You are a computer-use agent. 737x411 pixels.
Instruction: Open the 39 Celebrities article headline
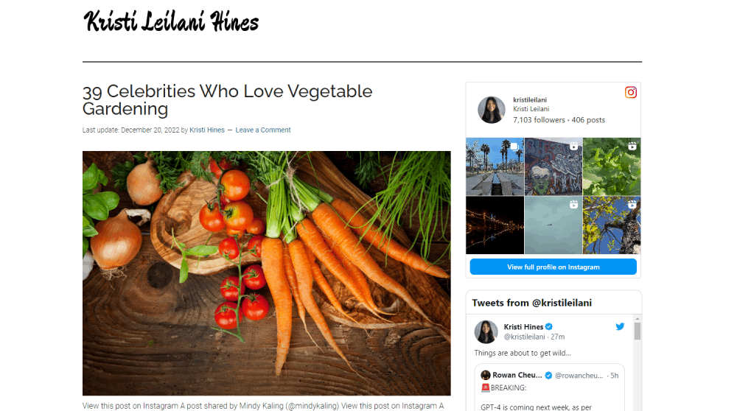[x=227, y=99]
